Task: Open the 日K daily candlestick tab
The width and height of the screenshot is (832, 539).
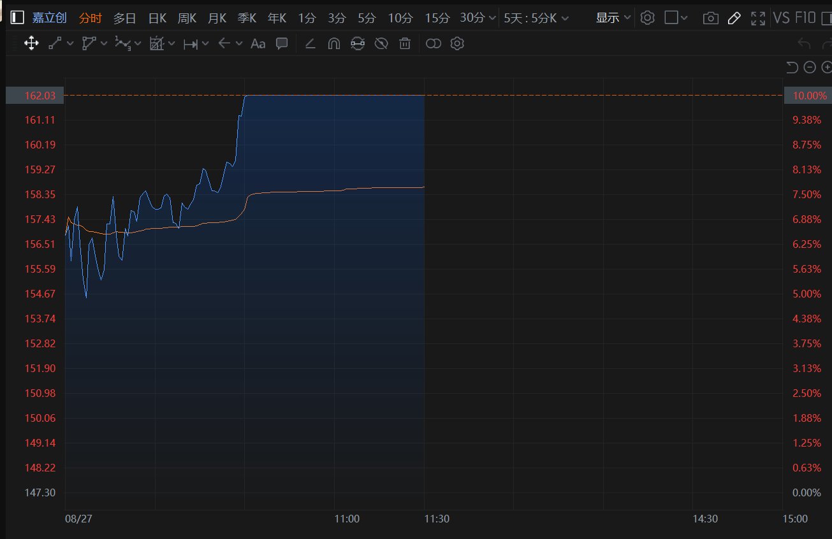Action: point(157,18)
